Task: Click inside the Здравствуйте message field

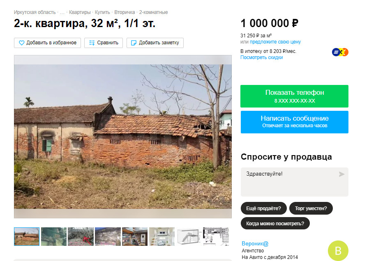Action: click(294, 182)
